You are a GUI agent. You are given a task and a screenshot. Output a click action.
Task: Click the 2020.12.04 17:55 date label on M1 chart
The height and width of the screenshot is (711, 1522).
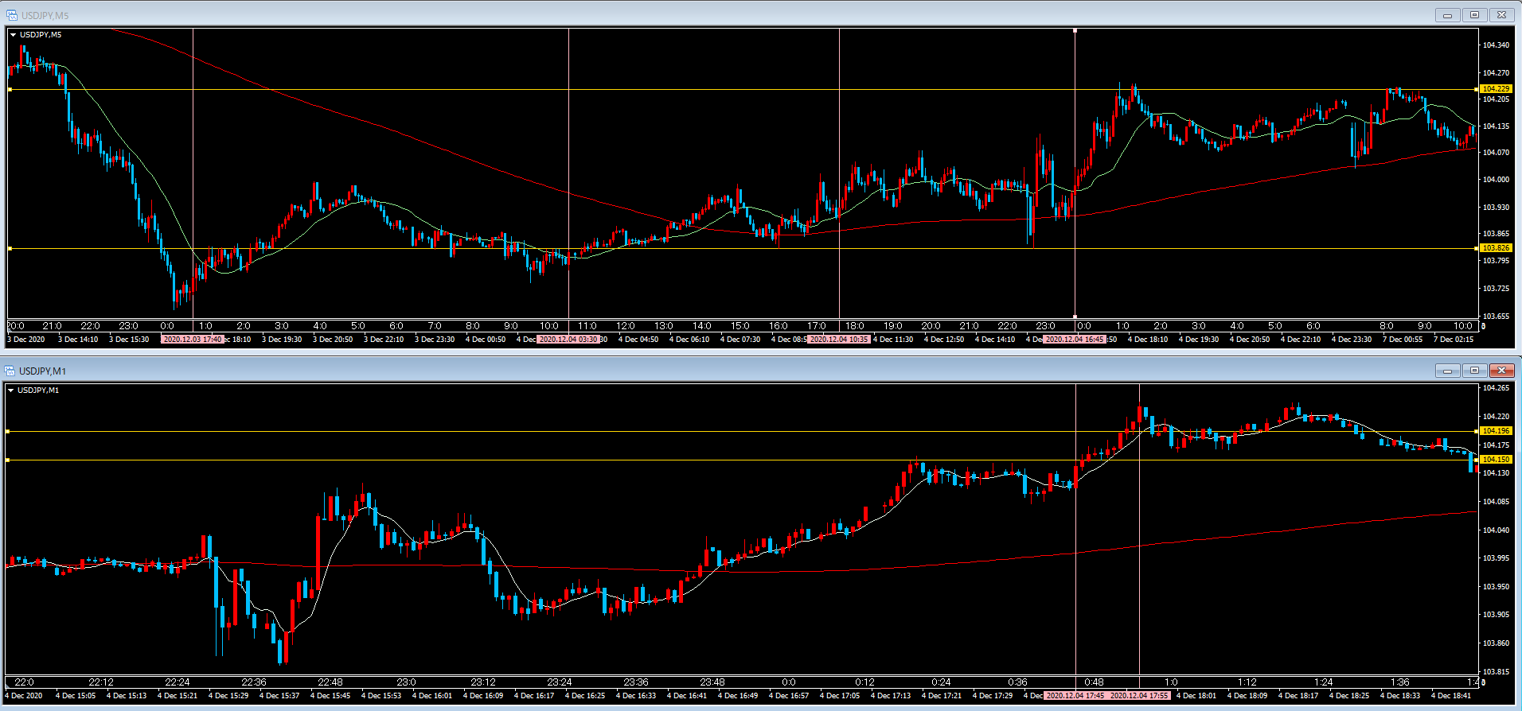point(1139,696)
